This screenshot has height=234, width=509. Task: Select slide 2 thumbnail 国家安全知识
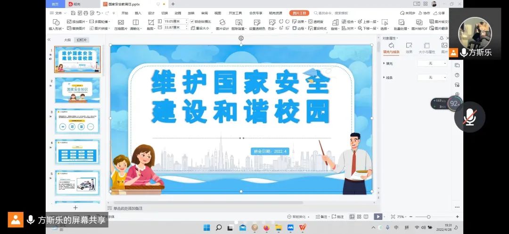(x=77, y=90)
